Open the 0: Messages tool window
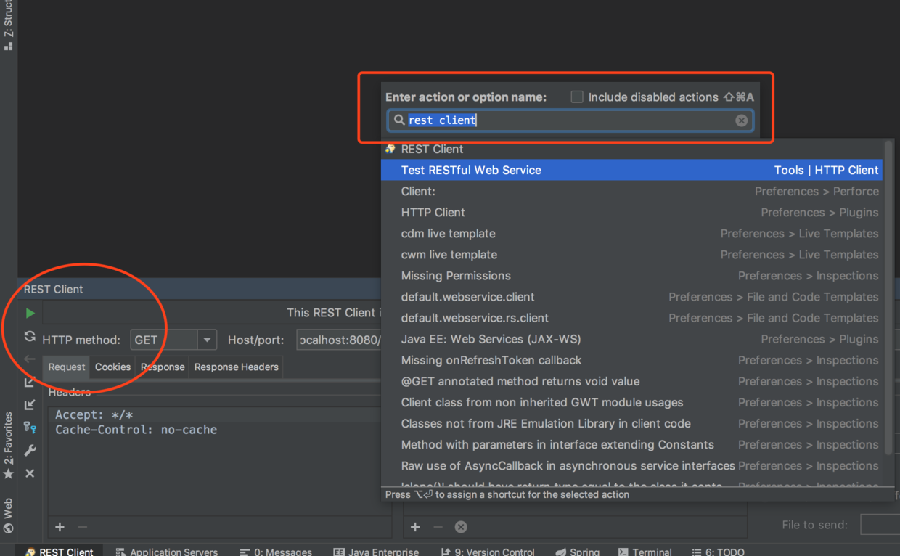The width and height of the screenshot is (900, 556). [276, 552]
